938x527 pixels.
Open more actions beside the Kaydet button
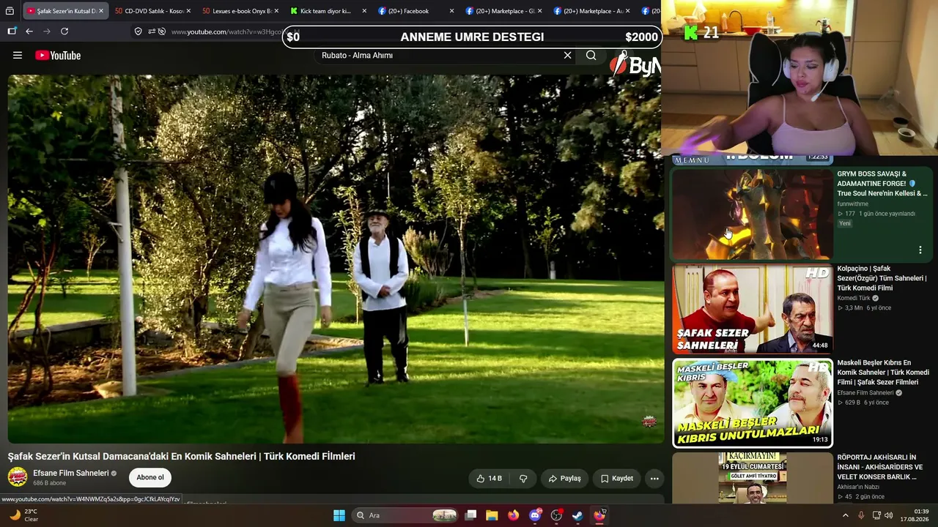[654, 479]
